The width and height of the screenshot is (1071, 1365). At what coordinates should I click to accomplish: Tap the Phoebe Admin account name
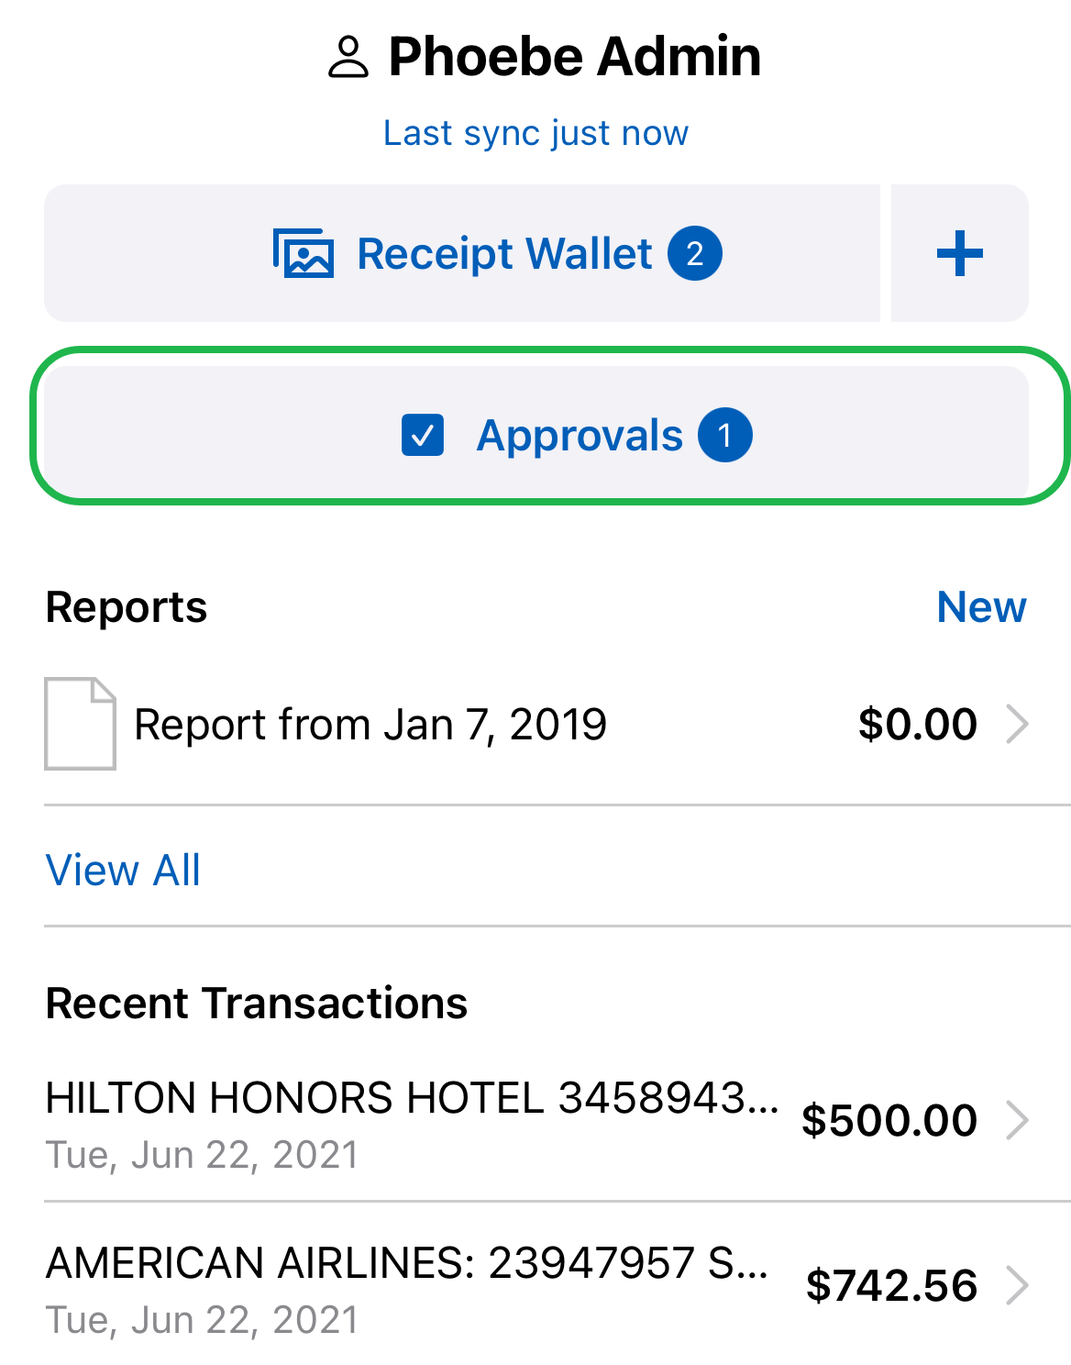575,57
